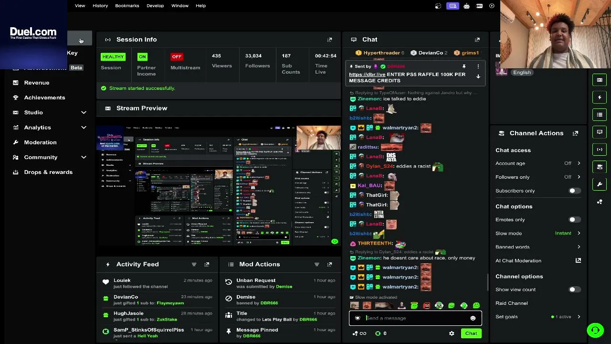Open Moderation in the sidebar

click(40, 142)
